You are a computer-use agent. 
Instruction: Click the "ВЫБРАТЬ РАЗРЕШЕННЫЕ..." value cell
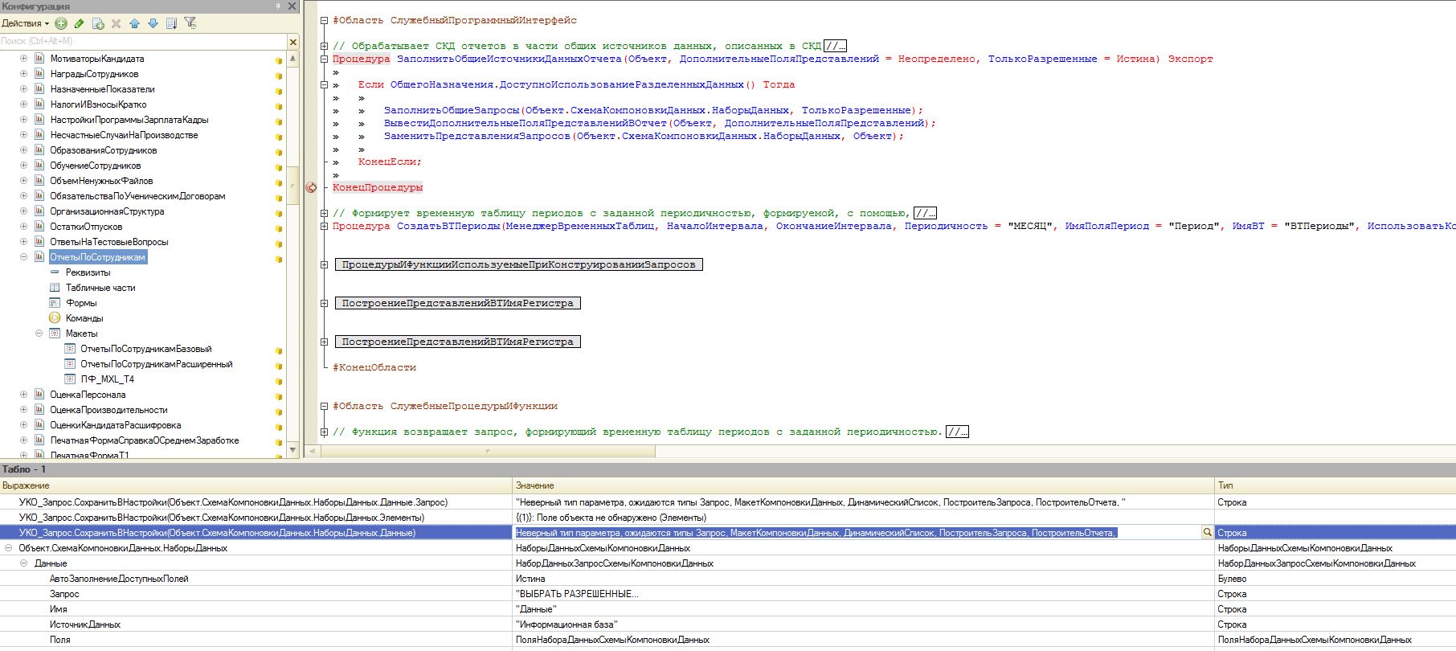(x=864, y=594)
